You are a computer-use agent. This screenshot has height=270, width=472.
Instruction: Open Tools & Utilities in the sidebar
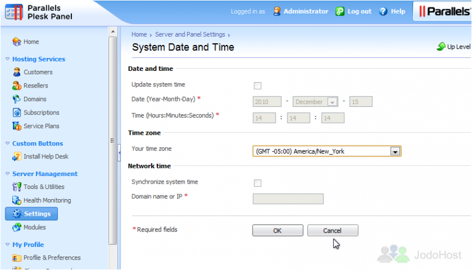click(x=44, y=187)
